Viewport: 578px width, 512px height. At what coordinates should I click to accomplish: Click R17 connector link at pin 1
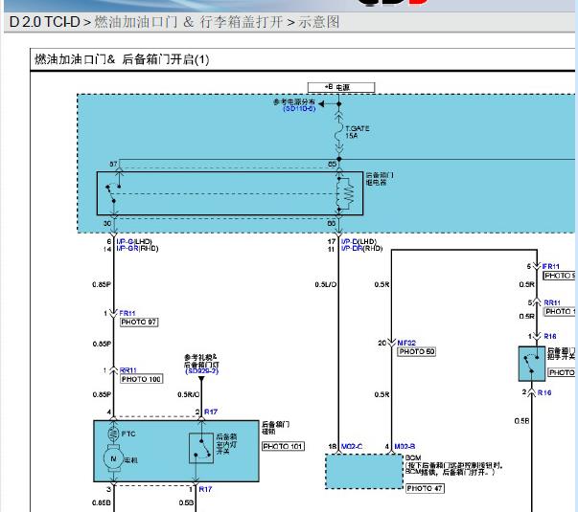[x=205, y=489]
